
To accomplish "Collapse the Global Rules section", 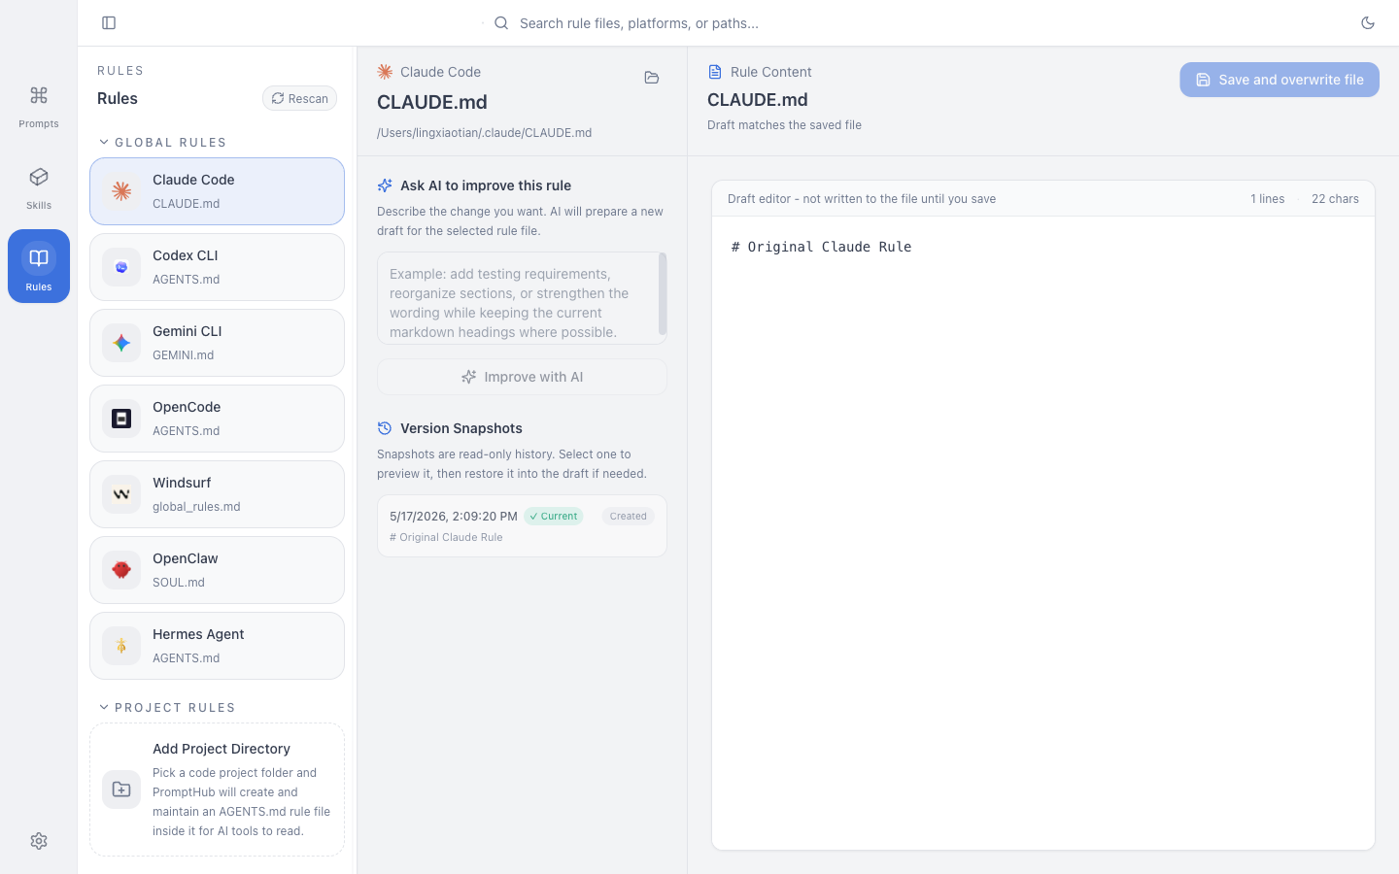I will [x=104, y=142].
